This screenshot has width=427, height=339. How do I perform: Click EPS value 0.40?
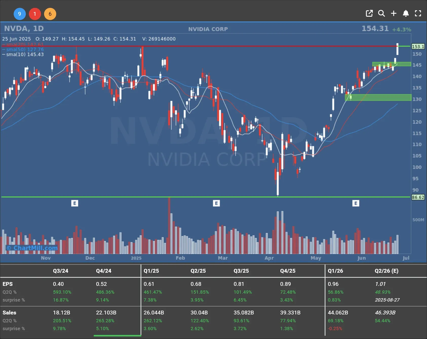[58, 284]
